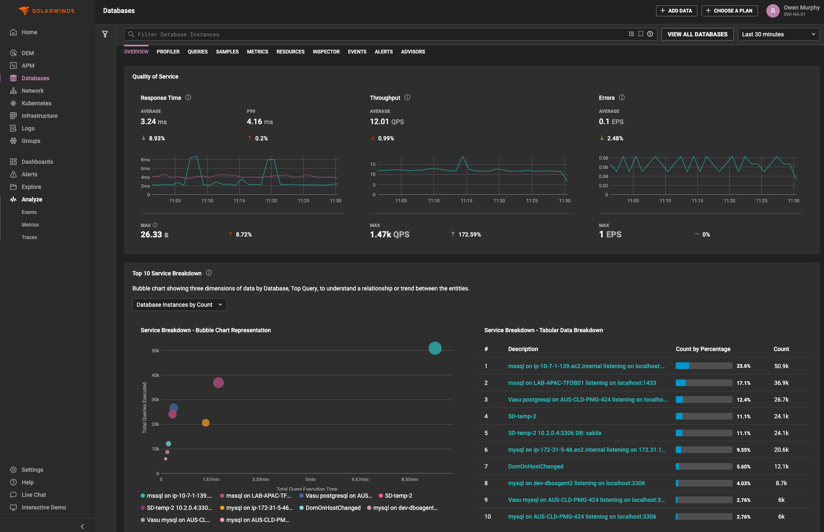Switch to the Samples tab
Screen dimensions: 824x532
[x=227, y=52]
